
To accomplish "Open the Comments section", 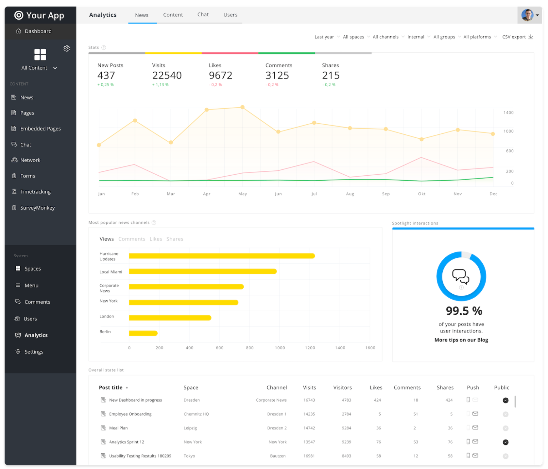I will 37,301.
